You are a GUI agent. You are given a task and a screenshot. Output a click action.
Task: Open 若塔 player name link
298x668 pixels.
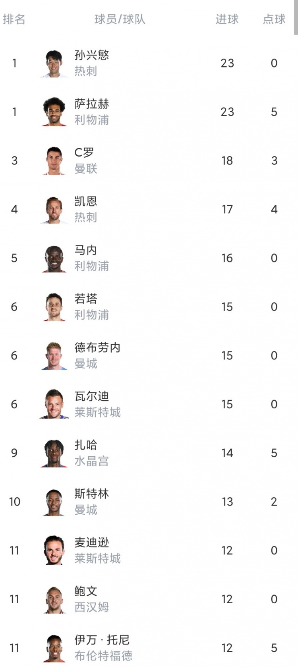tap(86, 299)
